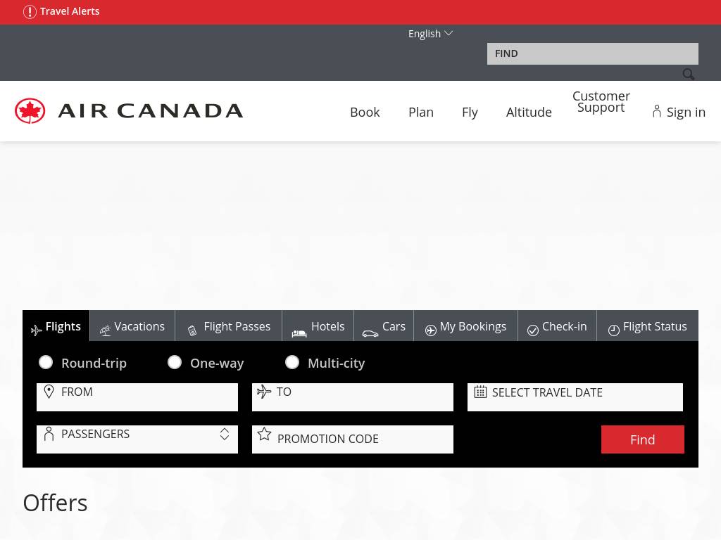The width and height of the screenshot is (721, 540).
Task: Select the Flights tab
Action: [x=56, y=326]
